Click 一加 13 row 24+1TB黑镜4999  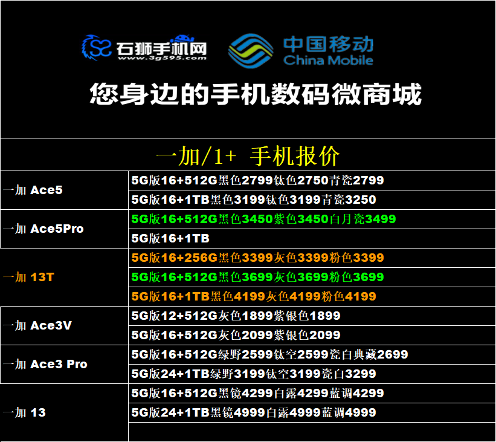[312, 412]
